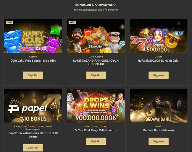Open the Drops & Wins 900.000.000 banner
Image resolution: width=192 pixels, height=152 pixels.
pos(96,106)
